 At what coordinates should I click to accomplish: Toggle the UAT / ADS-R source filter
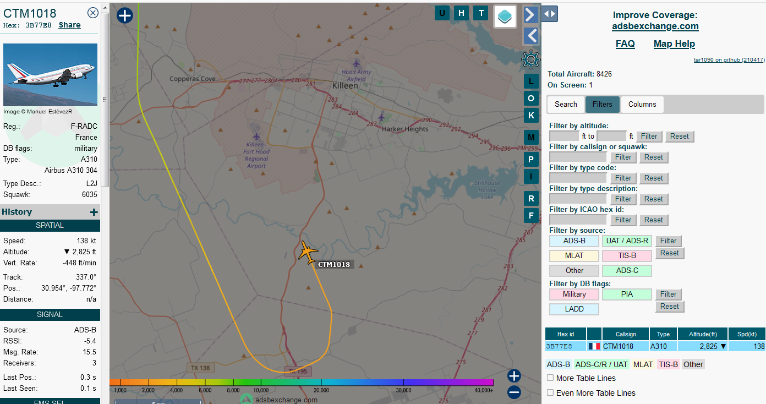pyautogui.click(x=627, y=241)
